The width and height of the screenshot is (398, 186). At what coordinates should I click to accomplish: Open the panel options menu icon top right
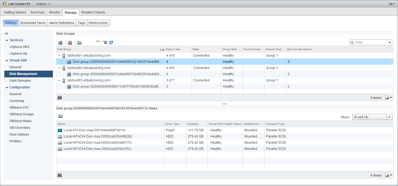pyautogui.click(x=392, y=4)
